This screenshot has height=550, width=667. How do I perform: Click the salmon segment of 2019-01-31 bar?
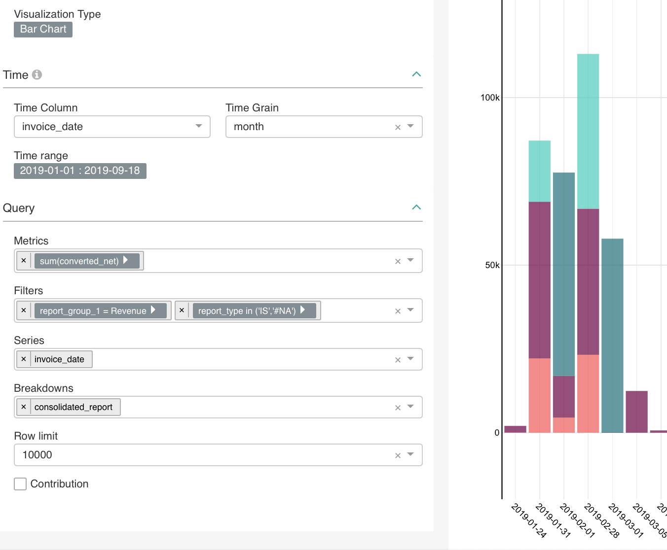(540, 395)
